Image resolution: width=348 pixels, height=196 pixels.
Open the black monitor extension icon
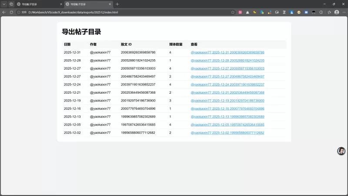[x=314, y=13]
